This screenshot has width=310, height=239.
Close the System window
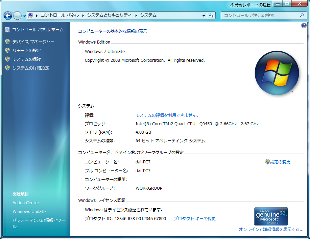[299, 4]
